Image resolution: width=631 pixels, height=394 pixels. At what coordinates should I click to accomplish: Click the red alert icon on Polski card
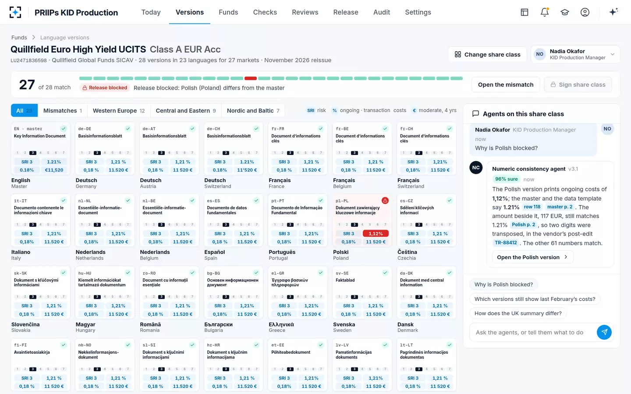tap(385, 201)
